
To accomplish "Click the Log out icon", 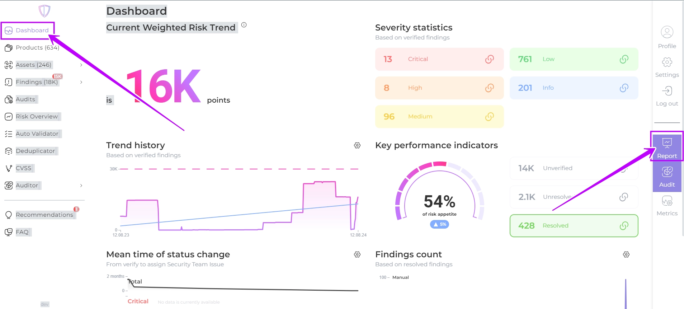I will click(x=667, y=91).
